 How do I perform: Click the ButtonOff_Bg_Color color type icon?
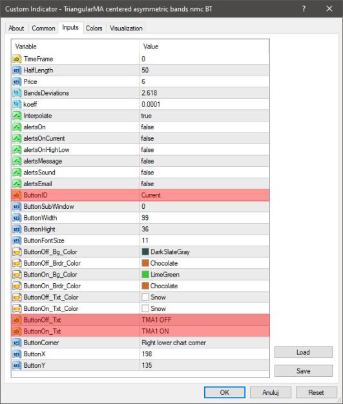17,251
